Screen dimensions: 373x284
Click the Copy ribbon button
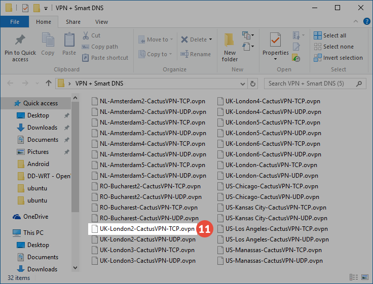click(x=48, y=44)
